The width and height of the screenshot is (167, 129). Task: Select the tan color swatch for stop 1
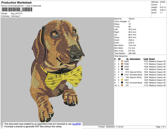(x=122, y=61)
